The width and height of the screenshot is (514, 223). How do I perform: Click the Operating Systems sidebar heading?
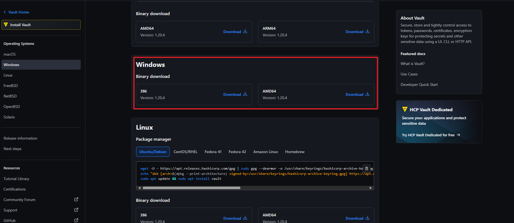[x=19, y=44]
